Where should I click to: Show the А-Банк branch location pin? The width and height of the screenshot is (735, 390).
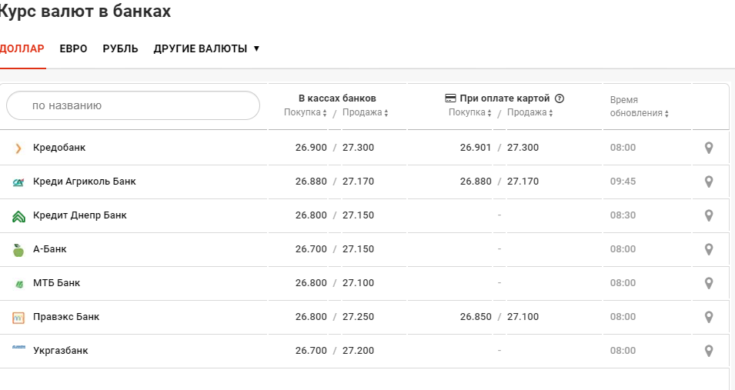point(709,249)
